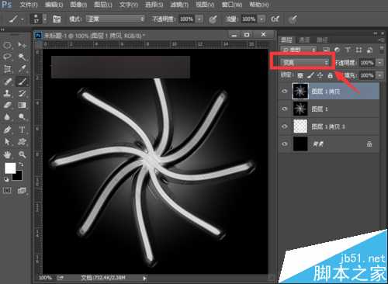Open the layer blend mode dropdown
Image resolution: width=388 pixels, height=284 pixels.
click(305, 62)
